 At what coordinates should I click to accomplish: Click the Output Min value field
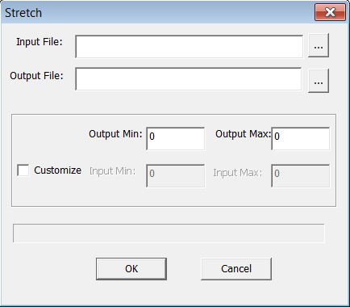pyautogui.click(x=176, y=139)
